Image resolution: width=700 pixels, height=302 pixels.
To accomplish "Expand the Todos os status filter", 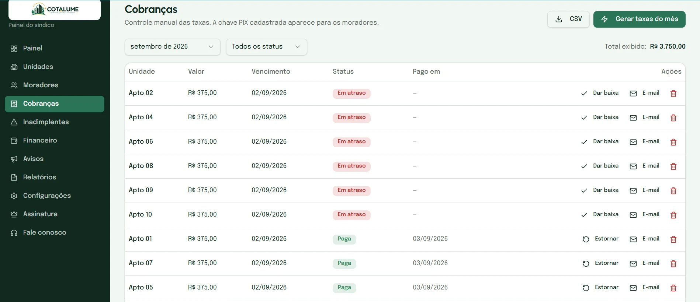I will click(266, 47).
